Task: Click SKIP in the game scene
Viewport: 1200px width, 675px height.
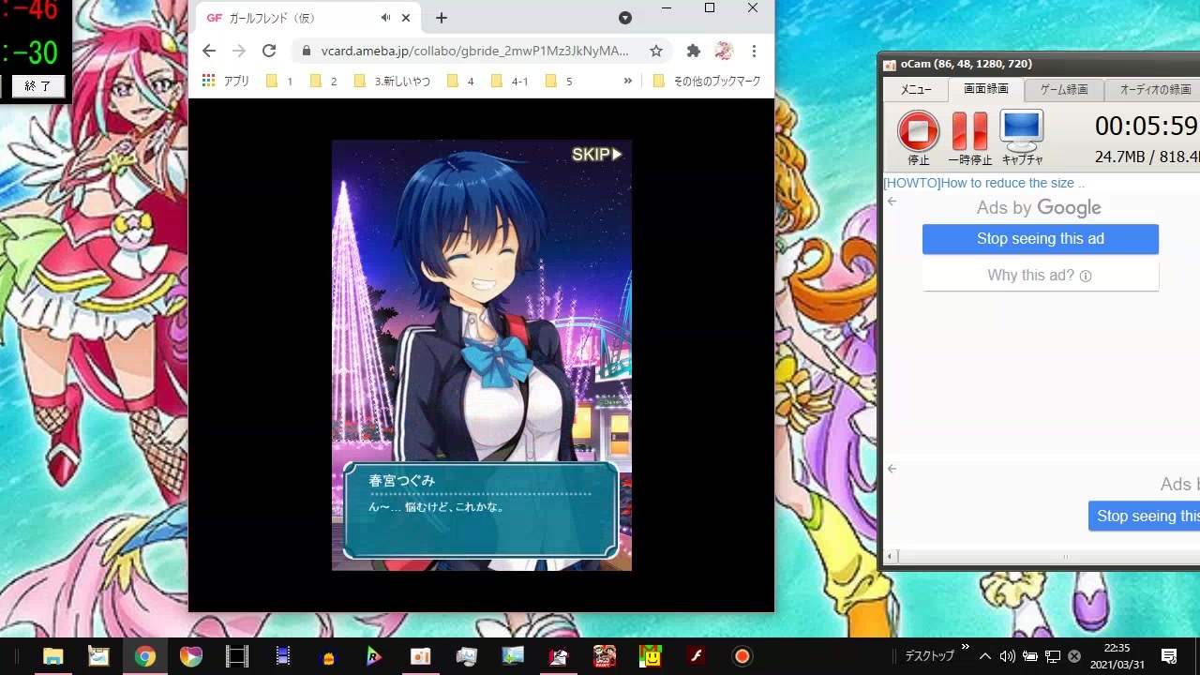Action: (596, 155)
